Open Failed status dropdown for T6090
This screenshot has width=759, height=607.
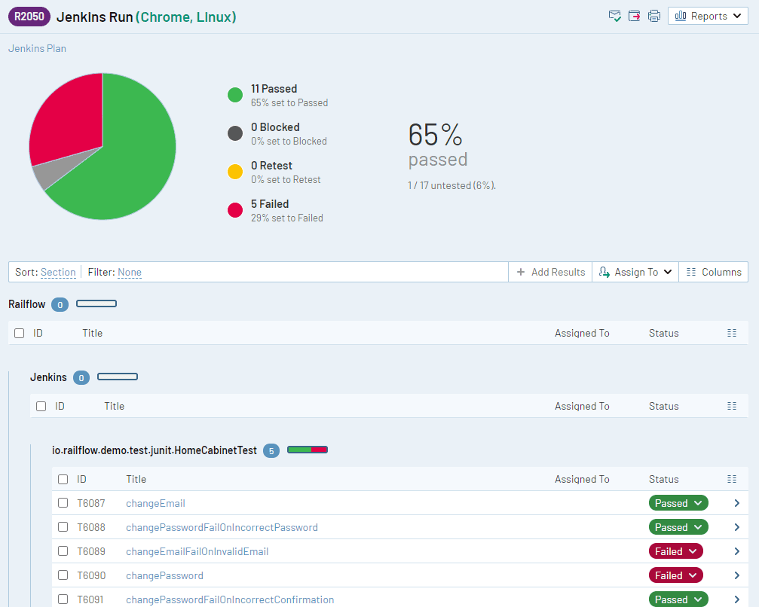point(676,575)
